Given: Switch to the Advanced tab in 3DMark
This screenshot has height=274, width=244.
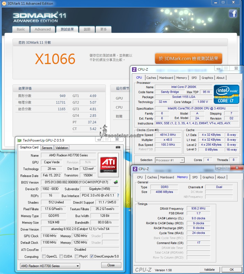Looking at the screenshot, I should tap(43, 29).
